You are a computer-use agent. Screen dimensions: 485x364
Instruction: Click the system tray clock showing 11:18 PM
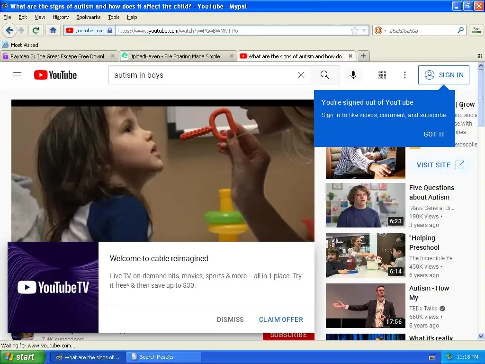467,357
